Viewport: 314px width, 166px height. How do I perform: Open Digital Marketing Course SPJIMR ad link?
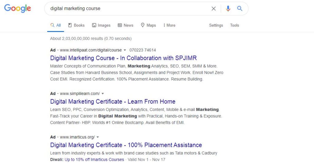point(123,58)
